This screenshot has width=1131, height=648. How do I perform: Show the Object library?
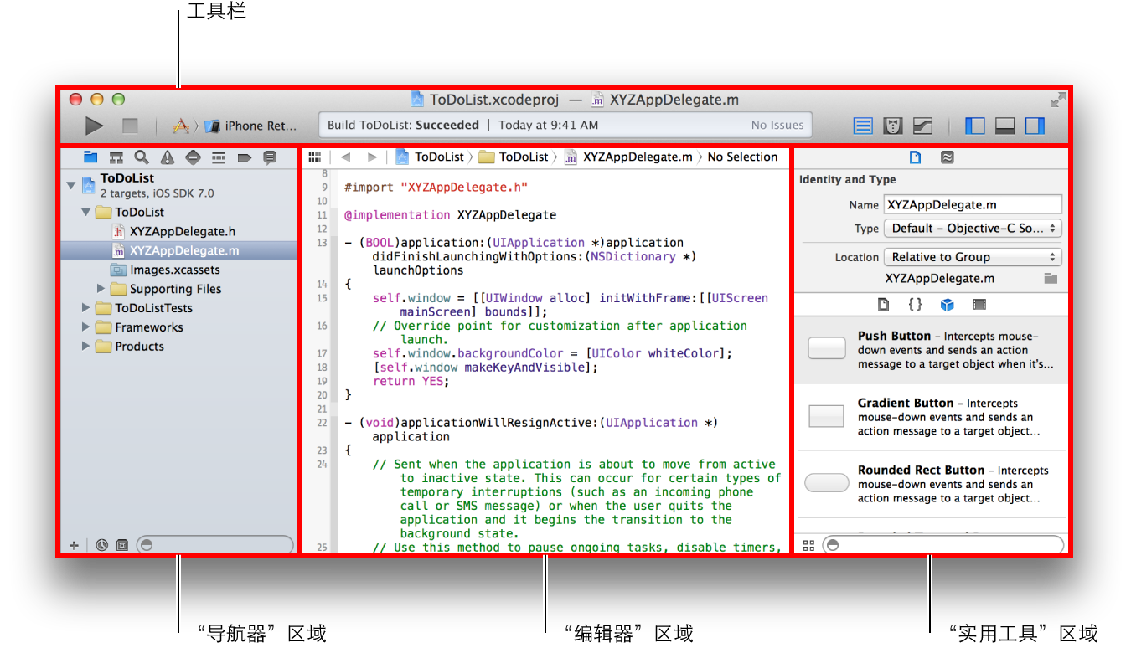coord(947,305)
